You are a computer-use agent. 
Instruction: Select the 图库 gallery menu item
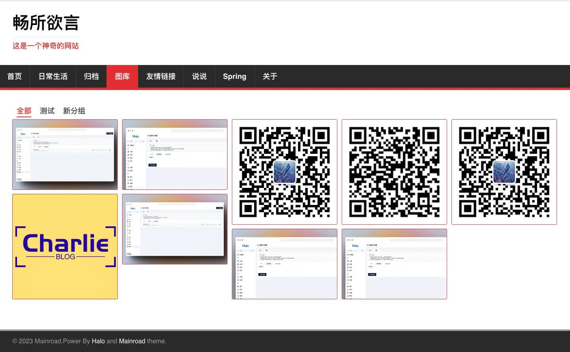(x=122, y=77)
